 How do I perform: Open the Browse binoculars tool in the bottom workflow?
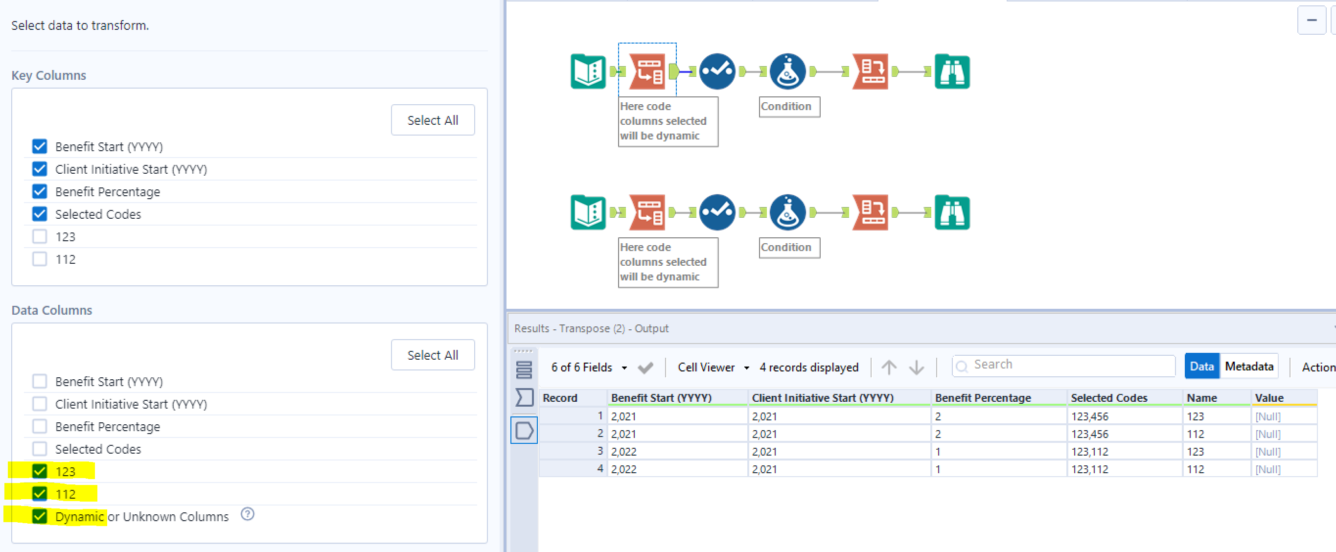tap(951, 212)
